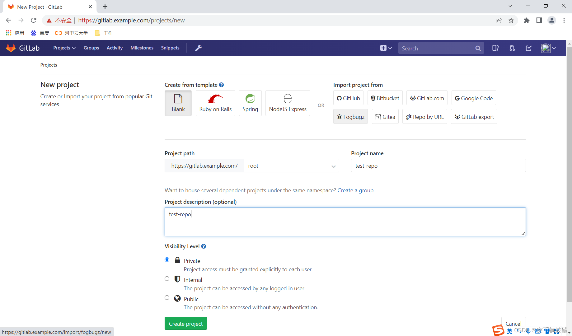Open the browser side panel icon
572x336 pixels.
click(539, 20)
